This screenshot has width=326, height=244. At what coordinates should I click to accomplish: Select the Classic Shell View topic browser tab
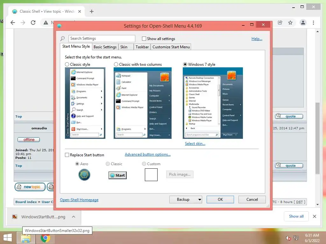click(x=47, y=11)
